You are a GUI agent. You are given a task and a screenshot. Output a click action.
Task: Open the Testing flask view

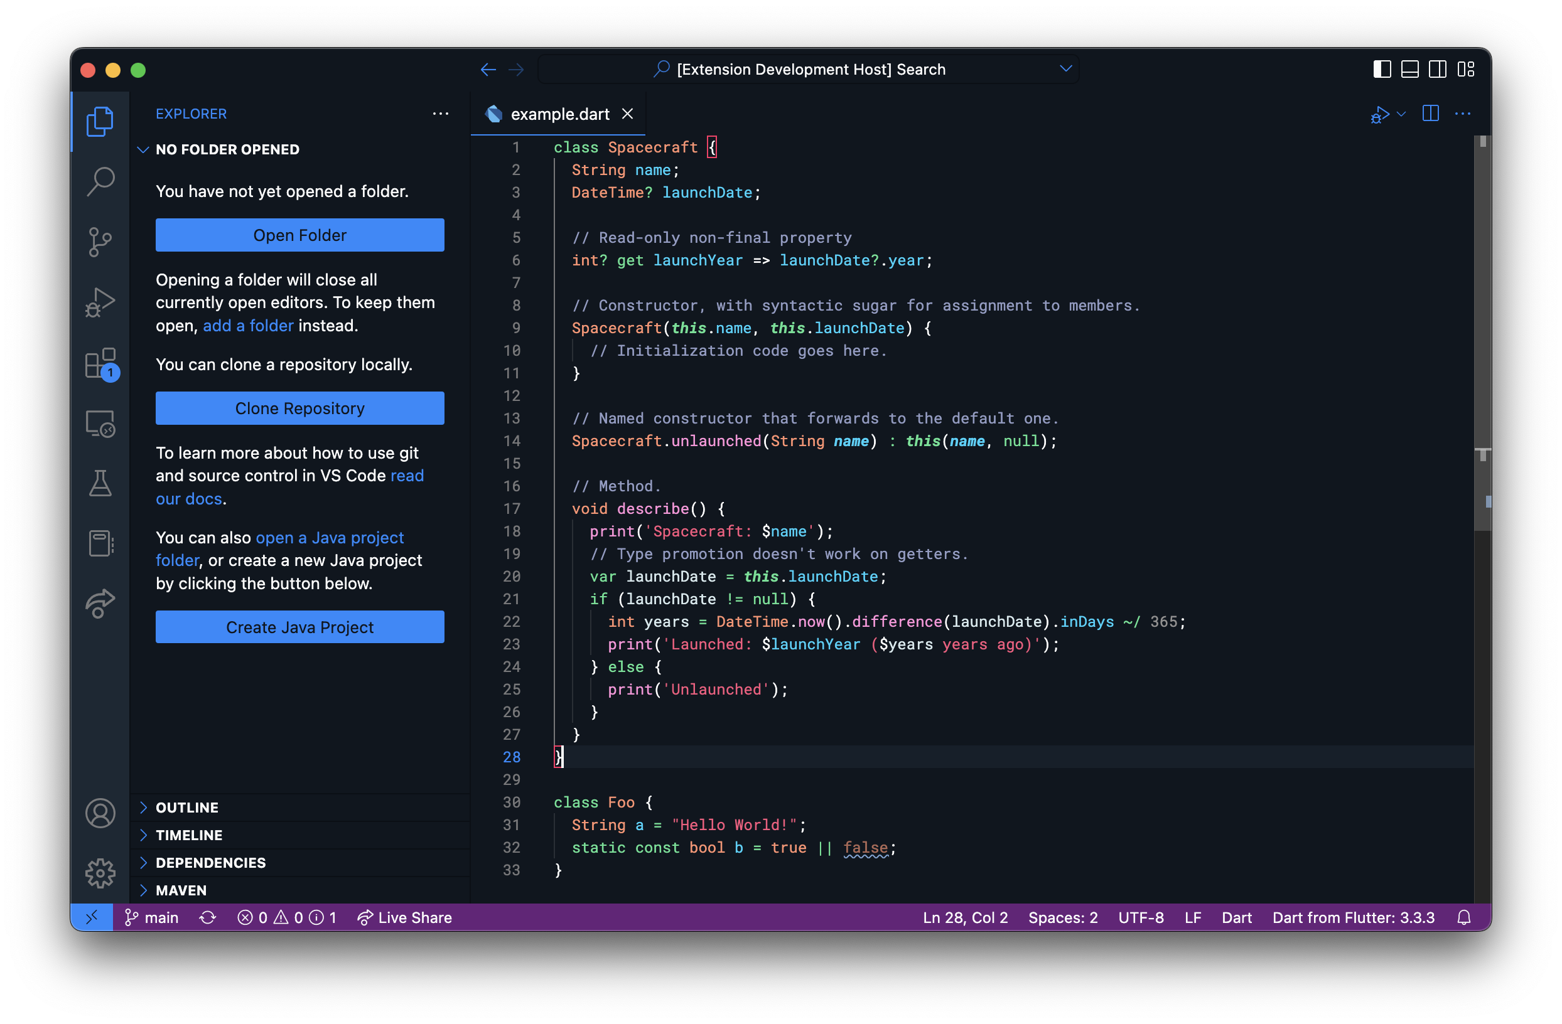[x=100, y=484]
